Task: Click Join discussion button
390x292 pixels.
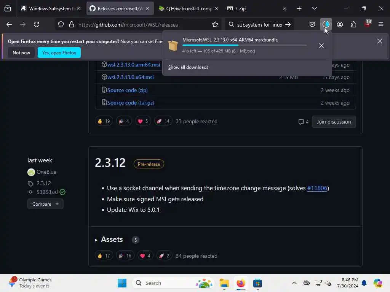Action: 334,122
